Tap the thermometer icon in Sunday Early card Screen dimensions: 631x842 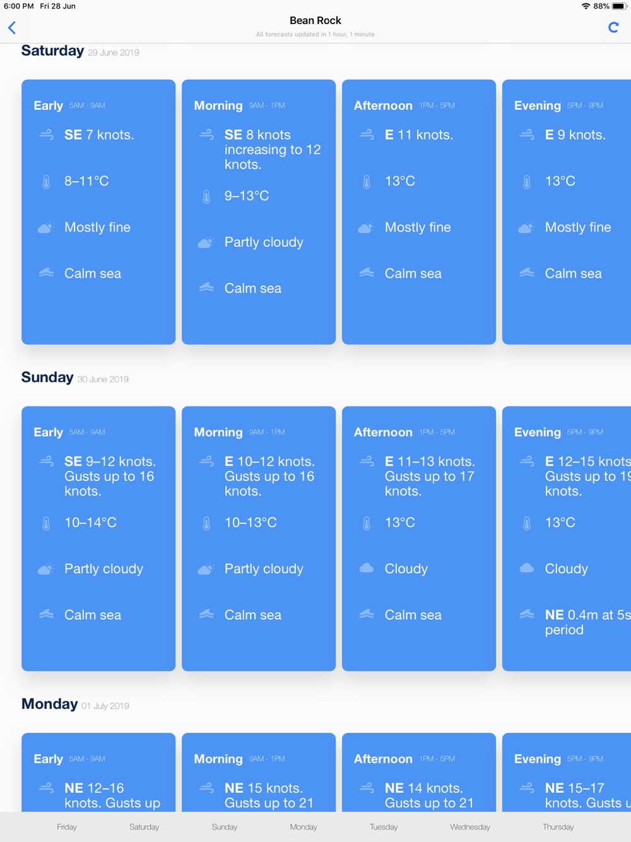[x=46, y=523]
